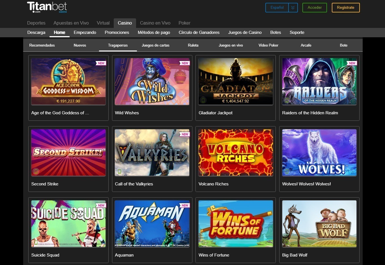Open the Español language dropdown arrow

click(293, 8)
